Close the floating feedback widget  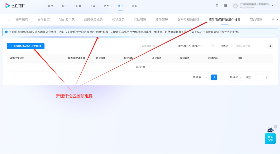(x=276, y=127)
